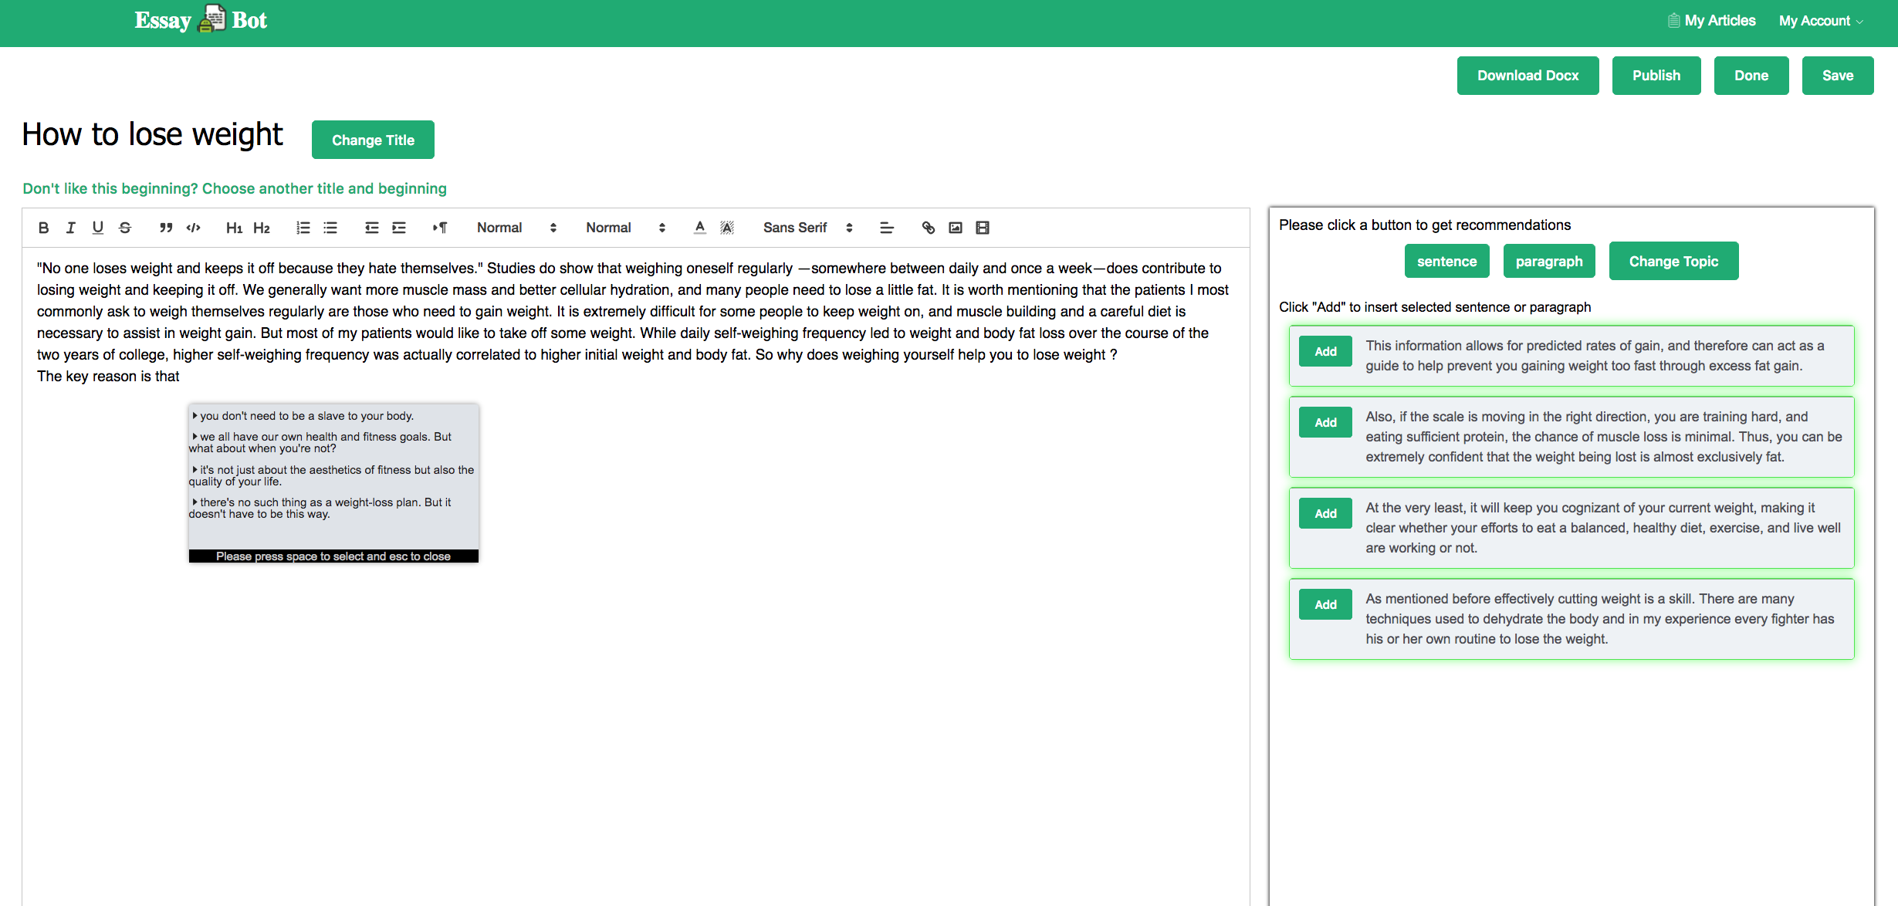Insert a video using film icon
Image resolution: width=1898 pixels, height=906 pixels.
click(982, 228)
